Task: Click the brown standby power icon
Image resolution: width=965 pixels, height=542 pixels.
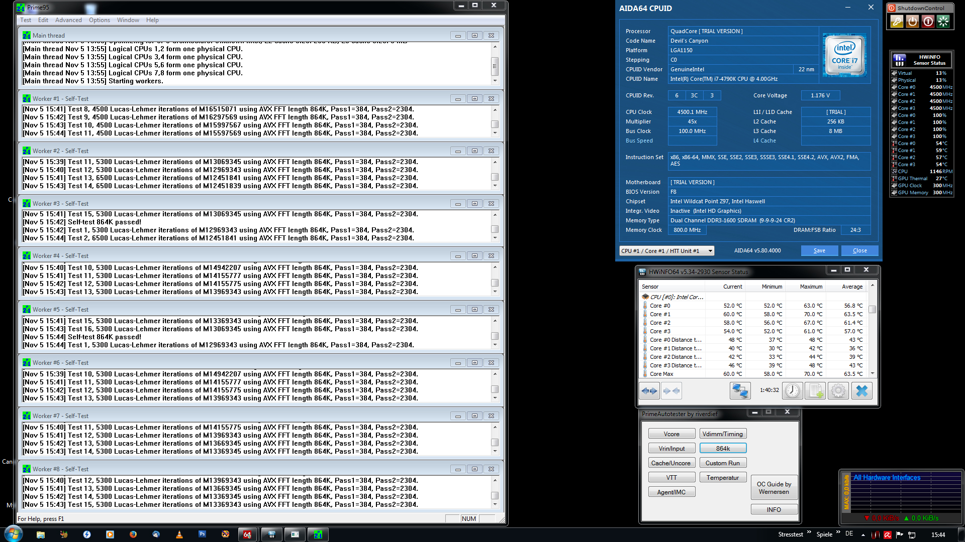Action: pos(912,22)
